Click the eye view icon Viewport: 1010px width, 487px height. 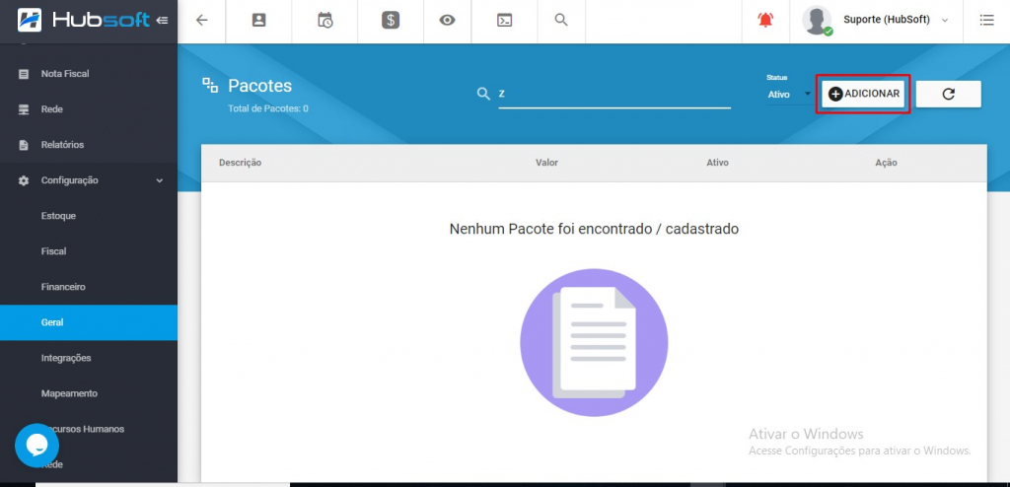[x=447, y=20]
